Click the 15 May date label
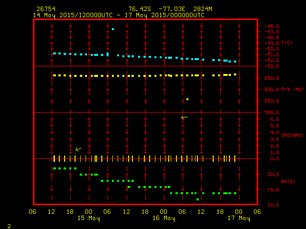The width and height of the screenshot is (306, 229). click(88, 219)
